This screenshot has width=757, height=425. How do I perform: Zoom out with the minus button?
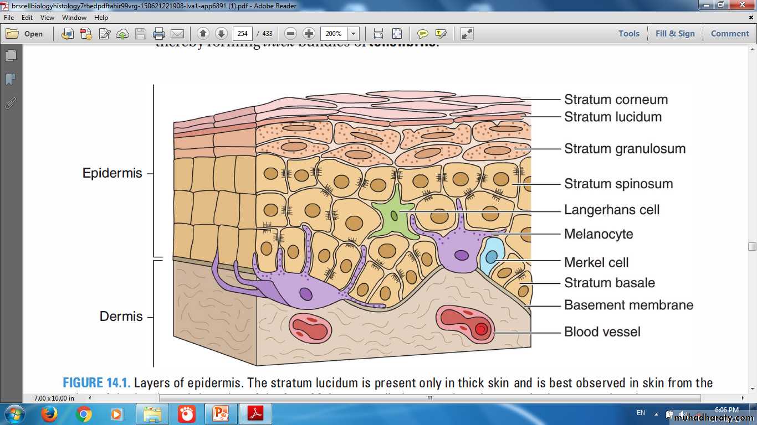(291, 34)
